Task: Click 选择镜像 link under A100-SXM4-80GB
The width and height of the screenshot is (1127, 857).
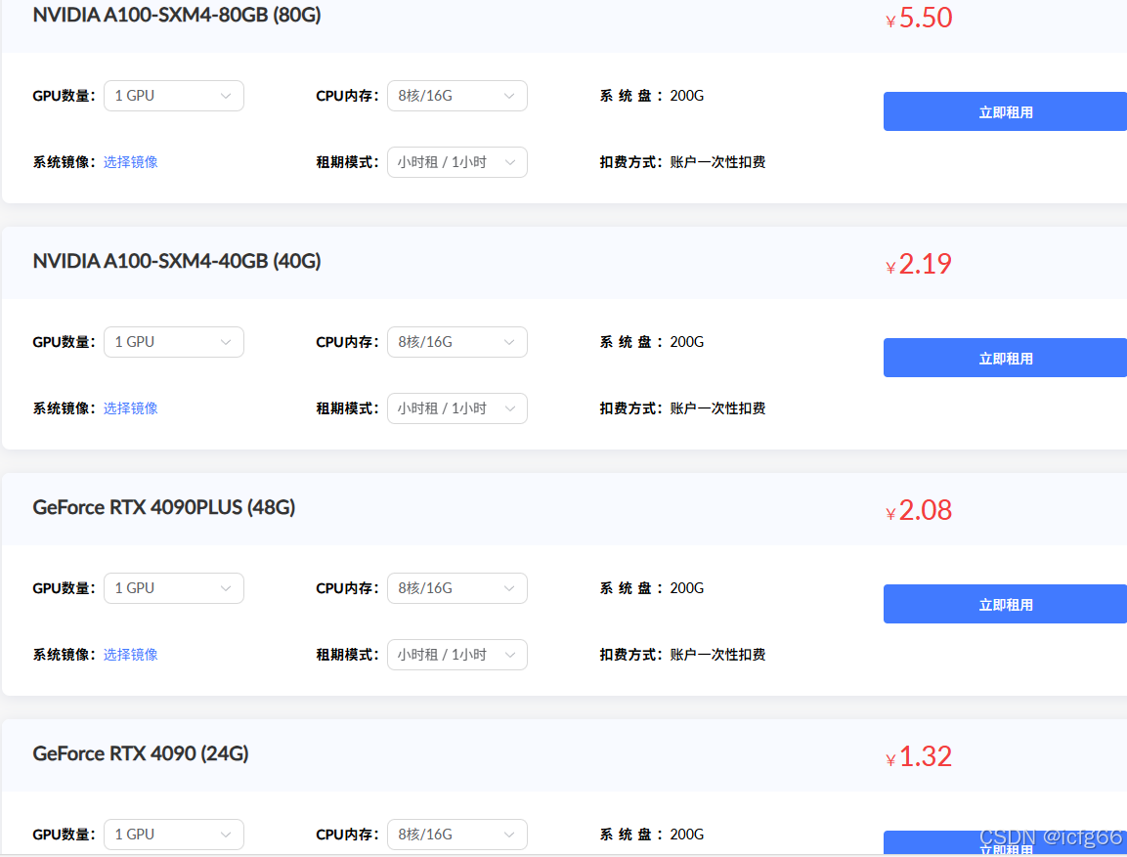Action: tap(131, 162)
